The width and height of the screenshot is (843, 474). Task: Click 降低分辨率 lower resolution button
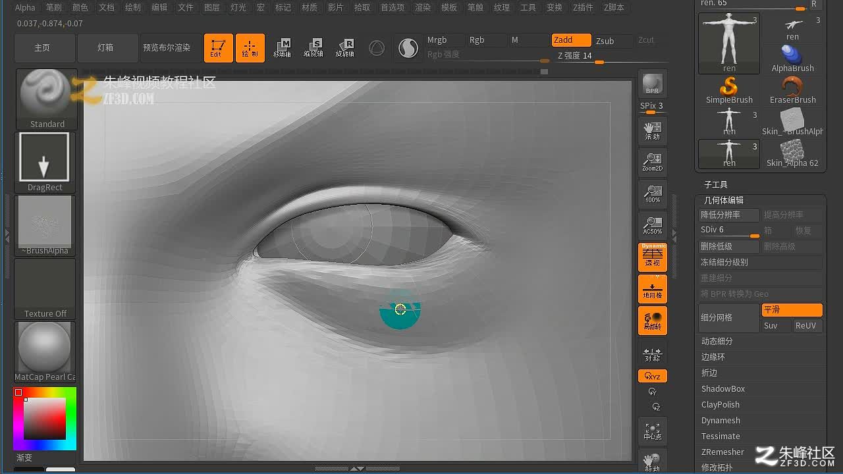point(728,215)
